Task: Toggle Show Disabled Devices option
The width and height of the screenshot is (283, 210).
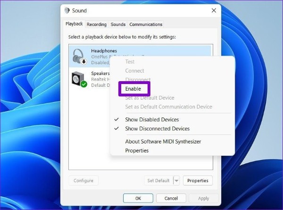Action: pos(151,119)
